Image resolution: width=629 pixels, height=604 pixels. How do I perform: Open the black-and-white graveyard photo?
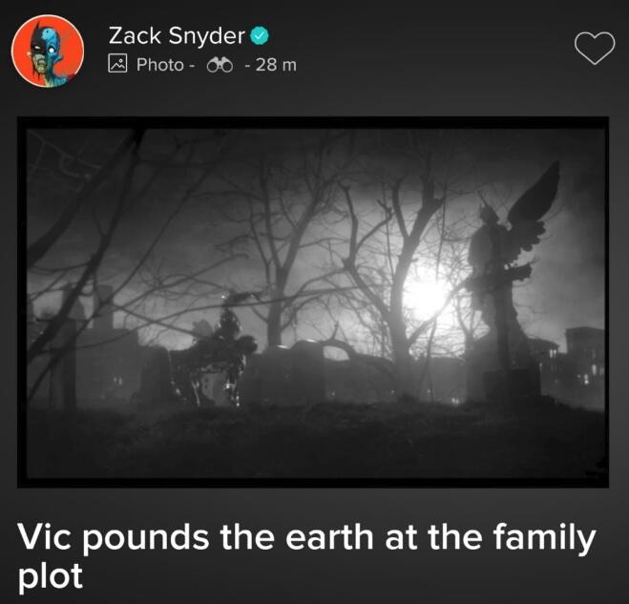coord(313,302)
